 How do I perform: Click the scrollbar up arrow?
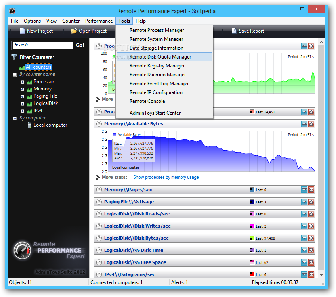click(321, 42)
